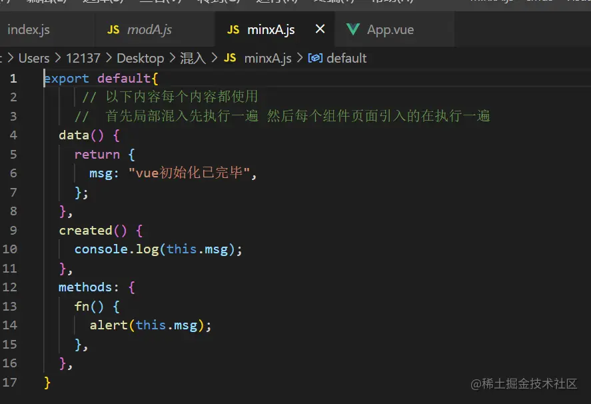This screenshot has height=404, width=591.
Task: Click the Vue logo icon on App.vue tab
Action: [x=352, y=29]
